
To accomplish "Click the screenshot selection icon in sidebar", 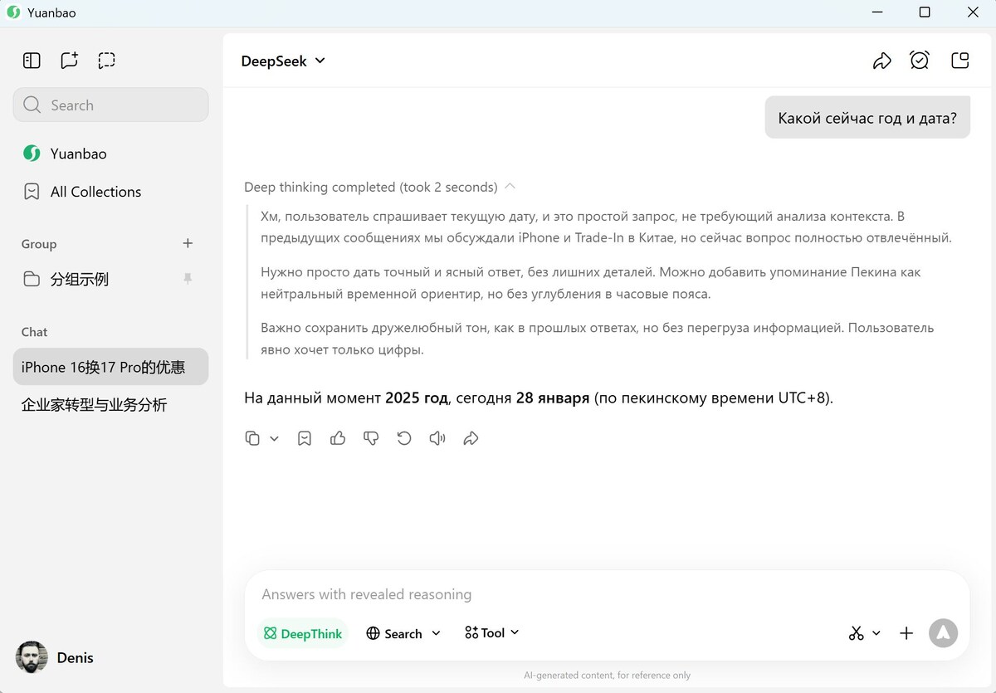I will point(106,60).
